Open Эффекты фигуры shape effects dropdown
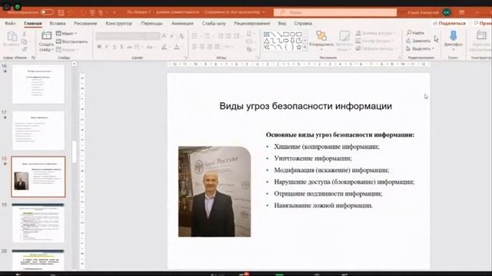The image size is (492, 276). (376, 49)
